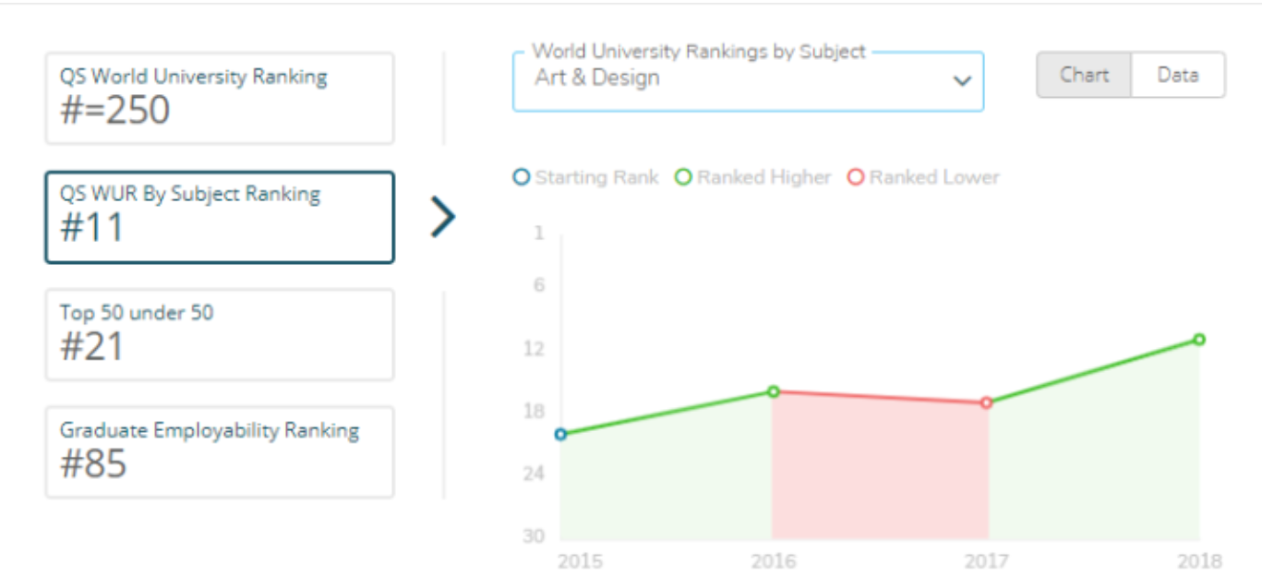The height and width of the screenshot is (588, 1262).
Task: Switch to the Data view
Action: [1178, 75]
